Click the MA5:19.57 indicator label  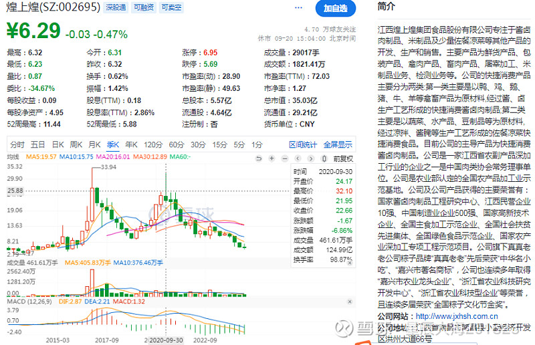pyautogui.click(x=41, y=156)
